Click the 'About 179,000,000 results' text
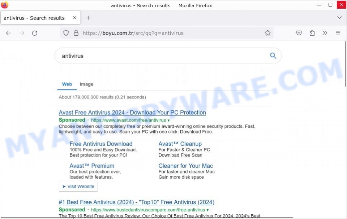The image size is (347, 219). point(102,97)
